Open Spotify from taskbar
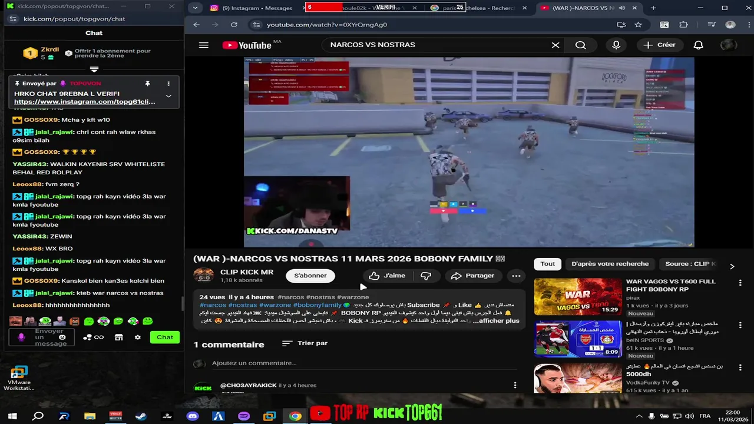The height and width of the screenshot is (424, 754). click(x=244, y=416)
